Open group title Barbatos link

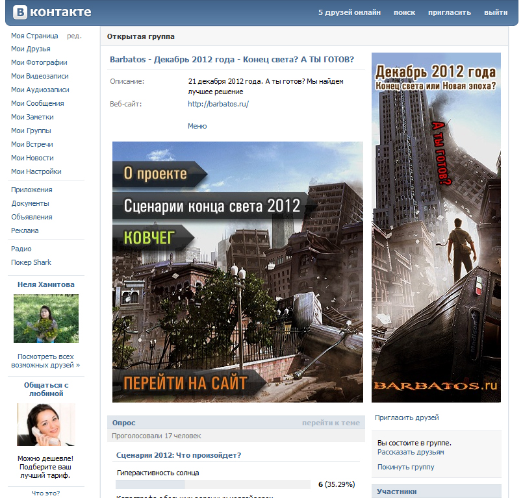point(232,59)
